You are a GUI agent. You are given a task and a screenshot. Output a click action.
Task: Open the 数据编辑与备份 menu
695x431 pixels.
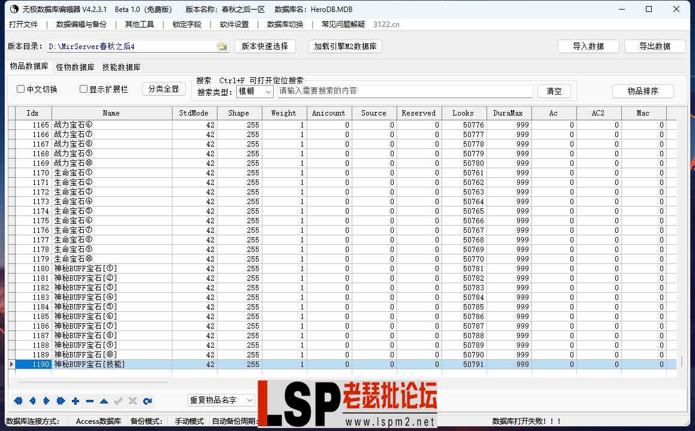81,25
